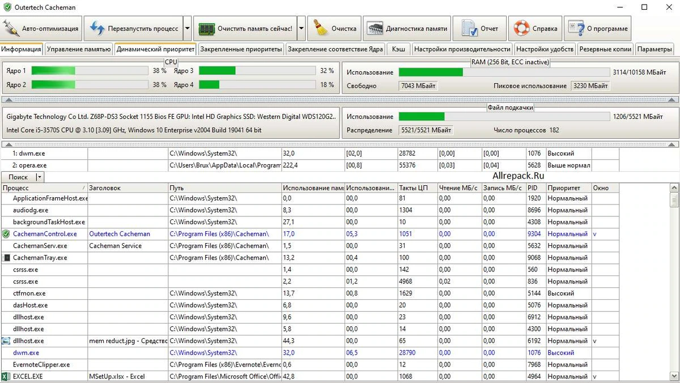Click the Ядро 1 CPU usage bar

tap(90, 71)
